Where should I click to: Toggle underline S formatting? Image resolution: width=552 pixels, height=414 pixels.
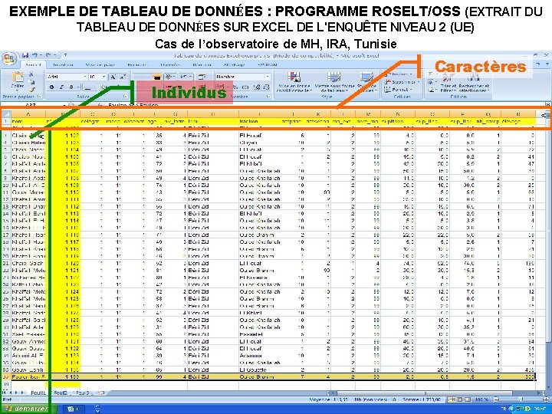pyautogui.click(x=71, y=87)
